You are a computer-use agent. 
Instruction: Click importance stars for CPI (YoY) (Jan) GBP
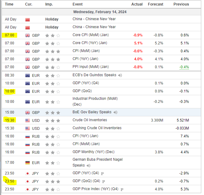[53, 59]
